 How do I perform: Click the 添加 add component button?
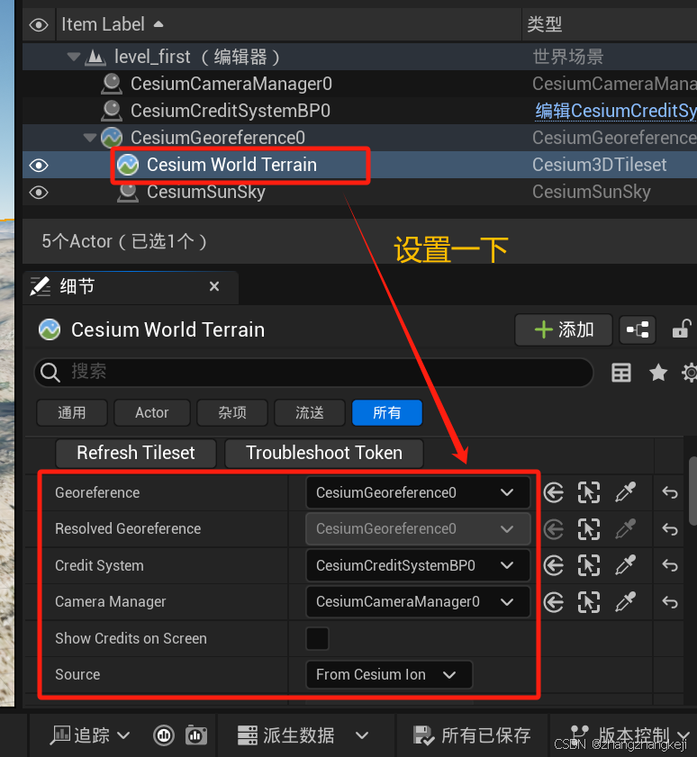[x=564, y=330]
